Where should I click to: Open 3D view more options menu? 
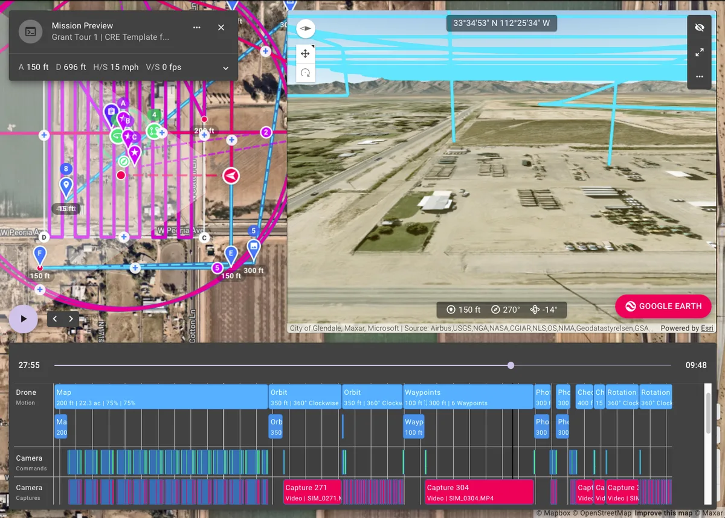click(700, 77)
